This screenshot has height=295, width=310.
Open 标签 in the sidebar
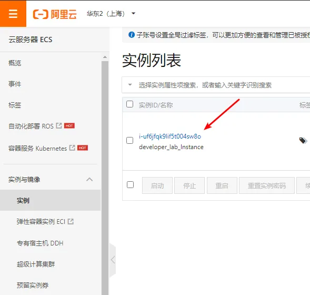(x=15, y=105)
